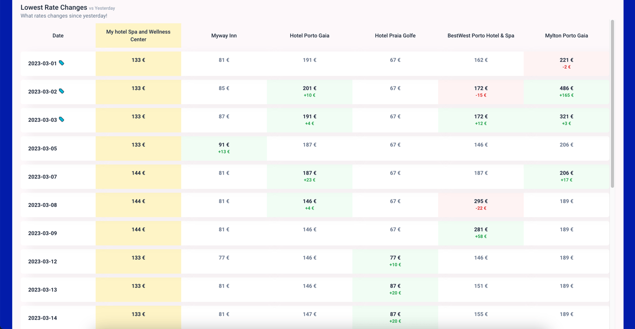Select the 2023-03-02 date cell
This screenshot has height=329, width=635.
(58, 92)
